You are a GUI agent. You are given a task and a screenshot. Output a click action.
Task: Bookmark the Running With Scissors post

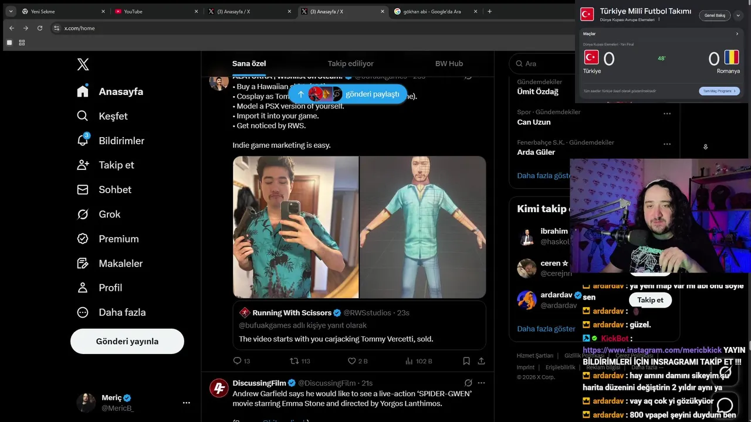tap(466, 361)
